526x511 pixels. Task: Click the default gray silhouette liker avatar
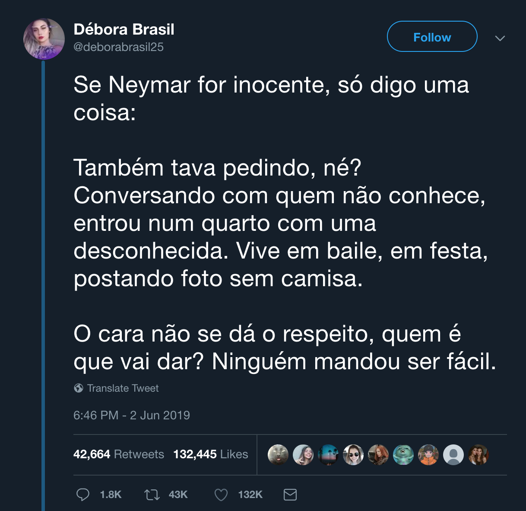tap(453, 455)
